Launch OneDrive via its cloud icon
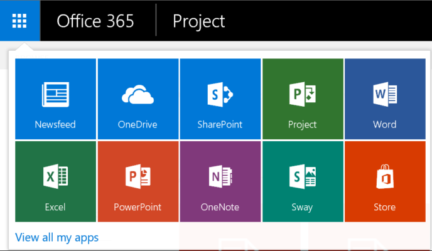 [138, 95]
